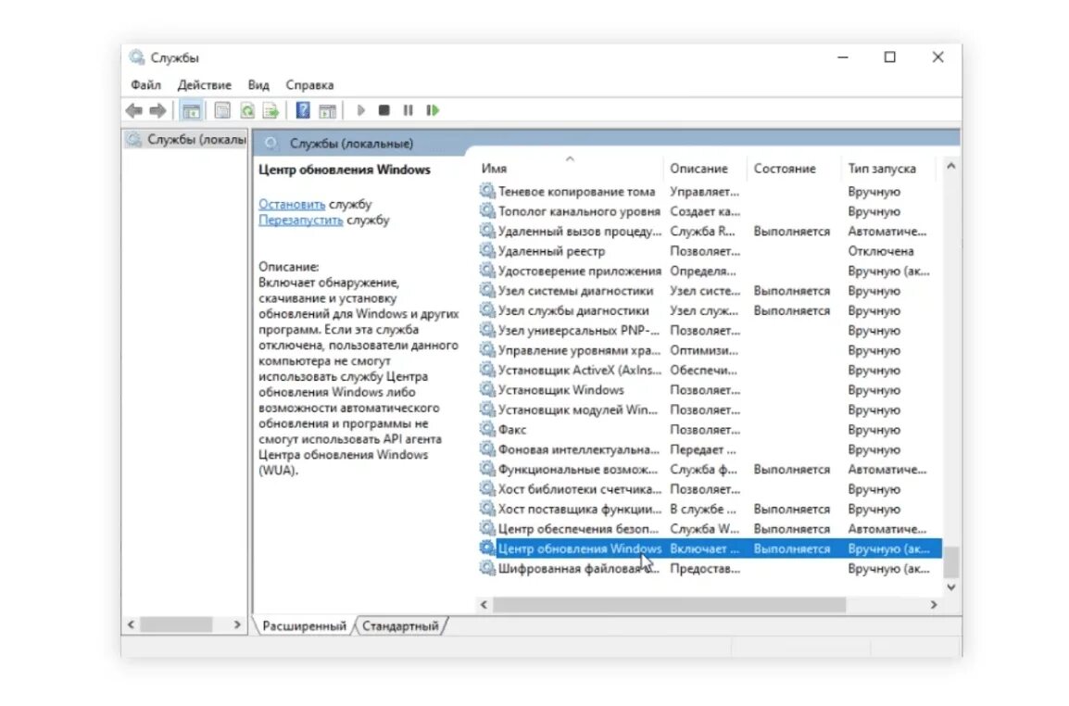Switch to the Расширенный tab
Viewport: 1069px width, 706px height.
[304, 625]
